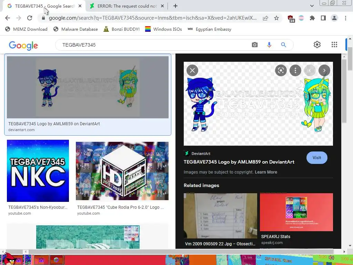
Task: Select the TEGBAVE7345 Google Search tab
Action: click(44, 6)
